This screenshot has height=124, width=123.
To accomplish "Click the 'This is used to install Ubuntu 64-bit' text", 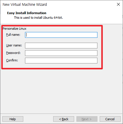I will [x=39, y=18].
